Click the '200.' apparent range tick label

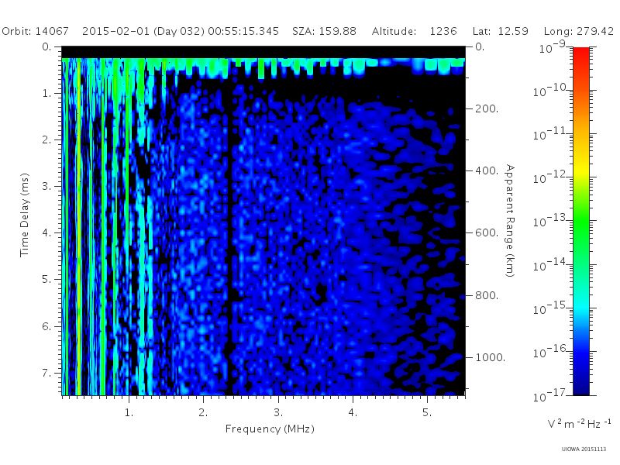[x=487, y=108]
